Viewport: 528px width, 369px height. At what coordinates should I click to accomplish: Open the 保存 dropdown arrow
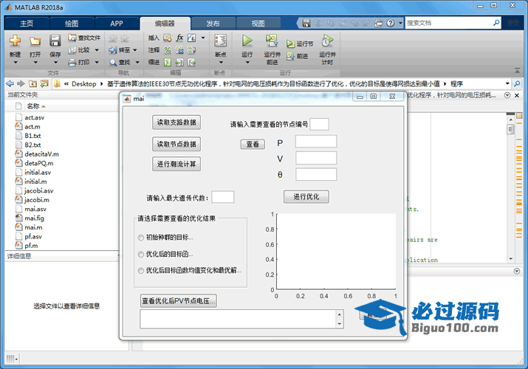55,63
